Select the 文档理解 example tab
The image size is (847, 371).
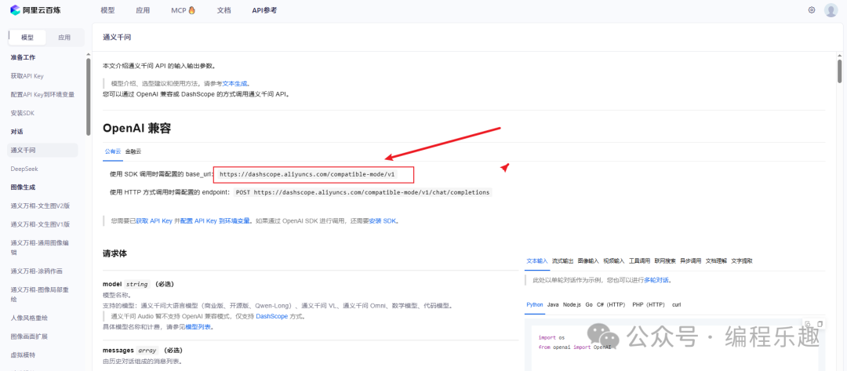click(x=716, y=261)
